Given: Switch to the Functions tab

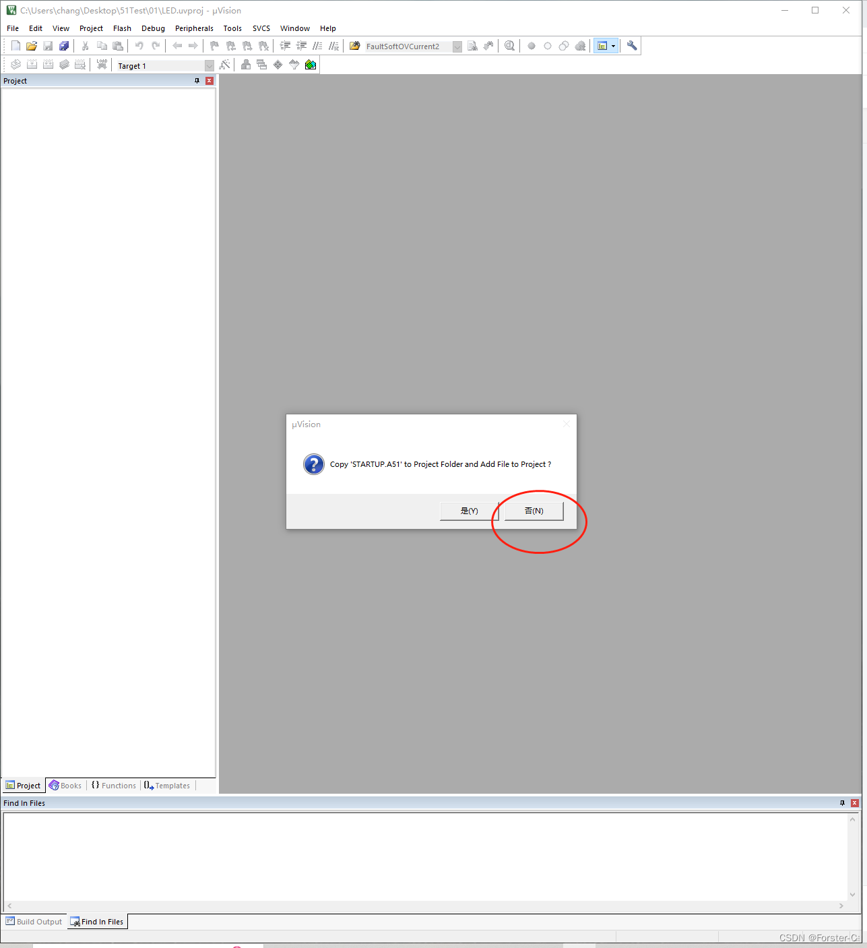Looking at the screenshot, I should [114, 786].
